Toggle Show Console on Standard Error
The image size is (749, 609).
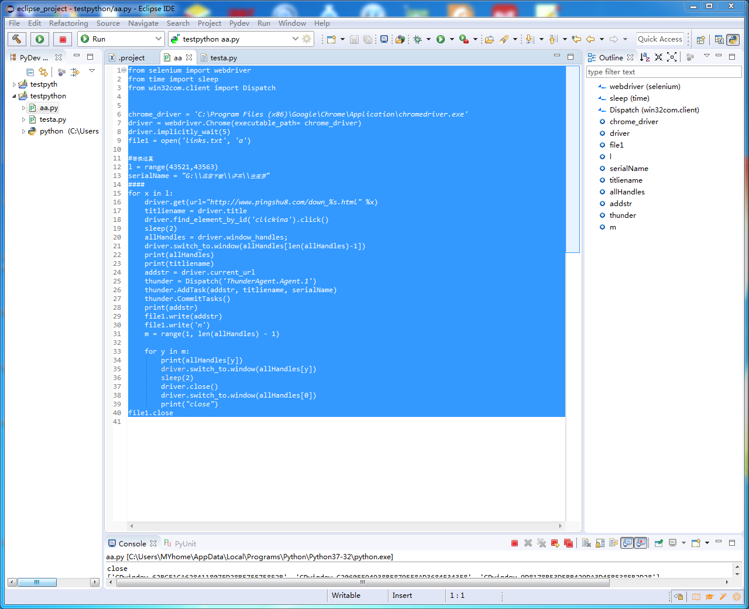(641, 543)
